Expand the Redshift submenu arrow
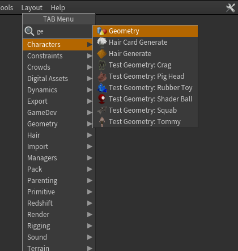Screen dimensions: 238x251 (90, 203)
